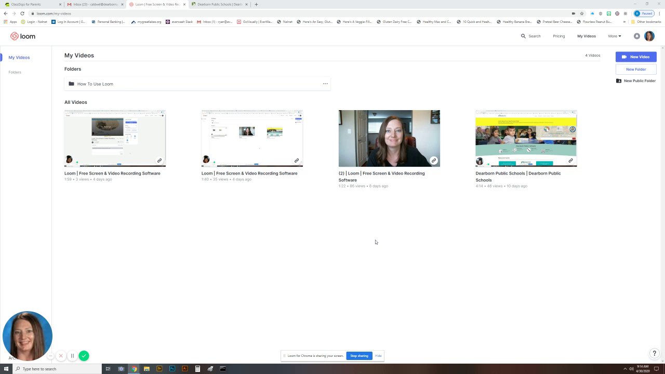Pause the Loom recording

tap(72, 356)
